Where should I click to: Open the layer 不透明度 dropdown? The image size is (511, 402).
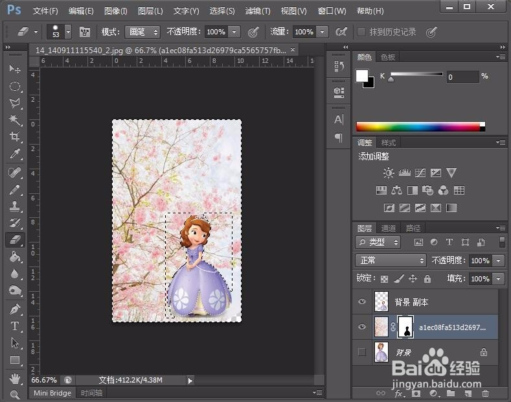498,261
